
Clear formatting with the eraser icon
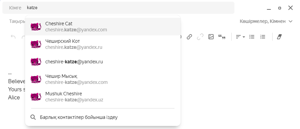[279, 37]
